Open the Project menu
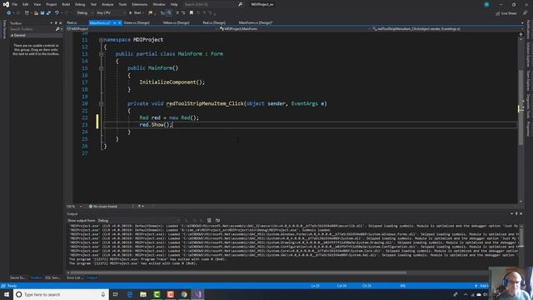This screenshot has width=533, height=300. coord(52,4)
